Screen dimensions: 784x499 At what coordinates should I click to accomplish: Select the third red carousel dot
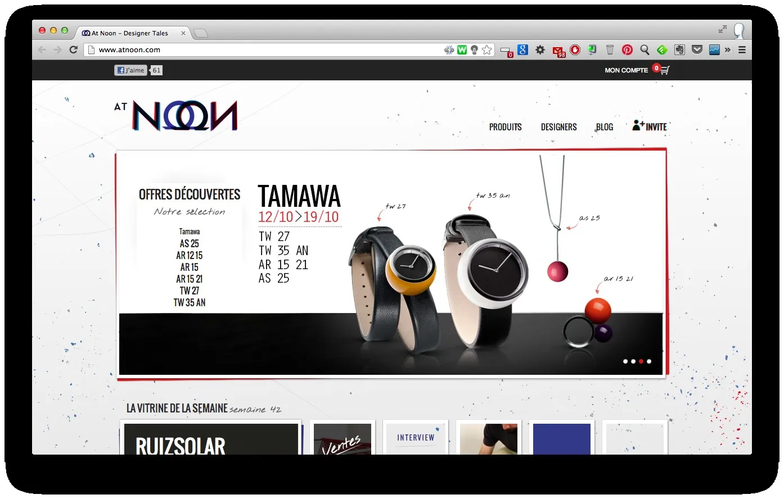point(641,361)
